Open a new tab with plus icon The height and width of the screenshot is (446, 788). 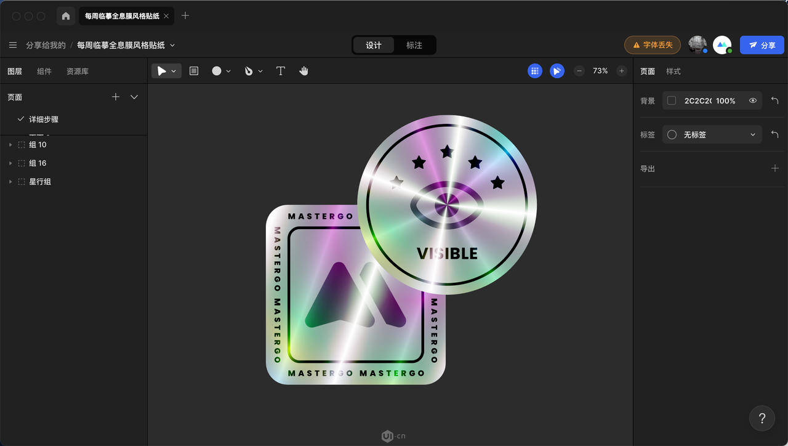point(185,15)
